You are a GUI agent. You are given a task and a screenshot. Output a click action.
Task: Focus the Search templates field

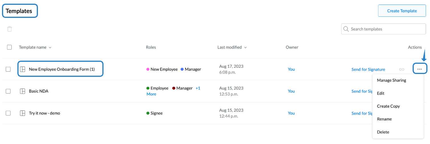(384, 29)
